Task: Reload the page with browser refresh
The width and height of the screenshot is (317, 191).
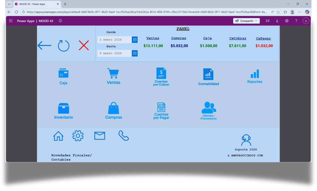Action: 16,12
